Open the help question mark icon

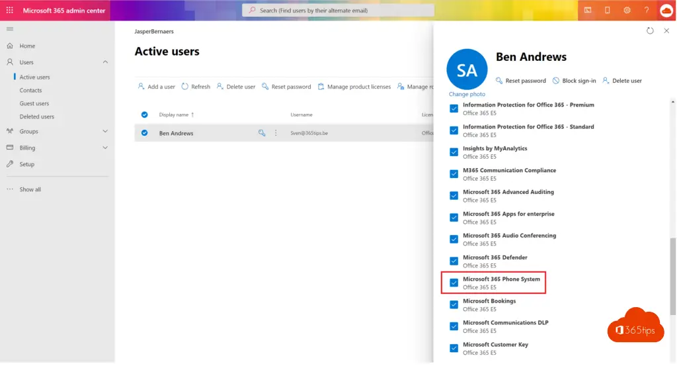point(647,11)
